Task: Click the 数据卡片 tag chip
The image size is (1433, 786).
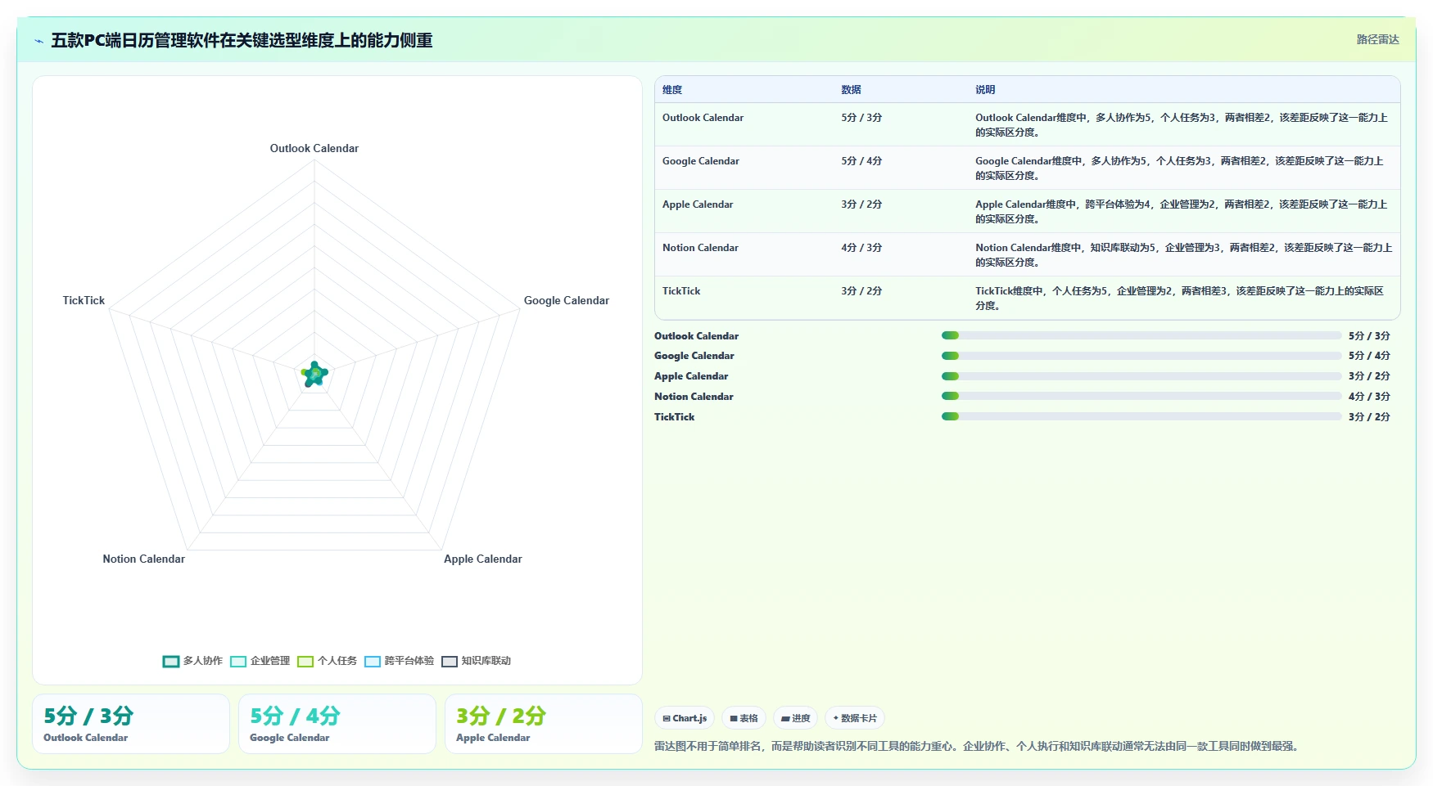Action: pos(855,718)
